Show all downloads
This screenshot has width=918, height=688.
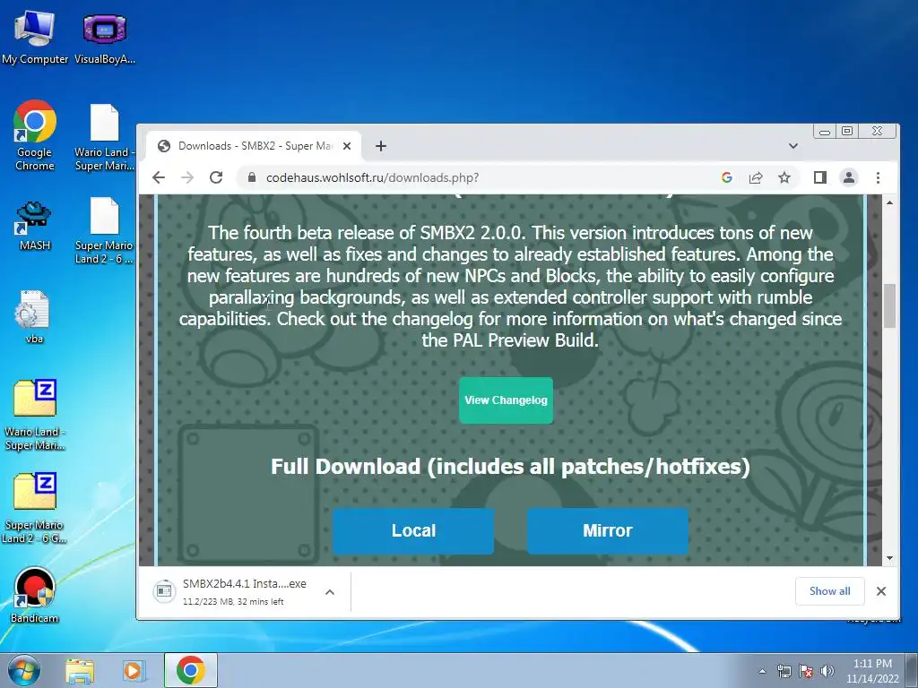click(x=829, y=591)
